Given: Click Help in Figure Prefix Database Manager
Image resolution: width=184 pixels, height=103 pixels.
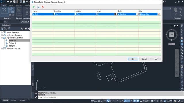Looking at the screenshot, I should 156,59.
